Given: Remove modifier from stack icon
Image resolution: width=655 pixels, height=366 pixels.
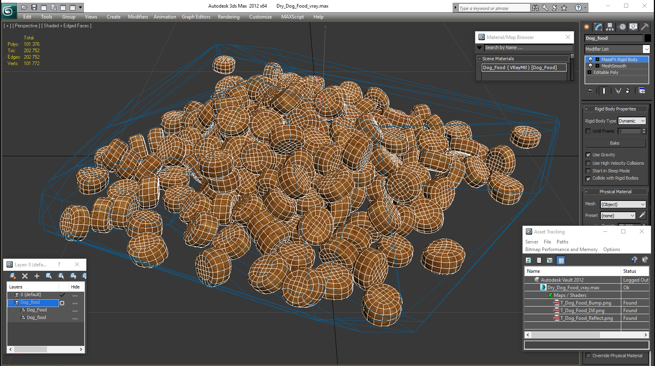Looking at the screenshot, I should coord(628,91).
